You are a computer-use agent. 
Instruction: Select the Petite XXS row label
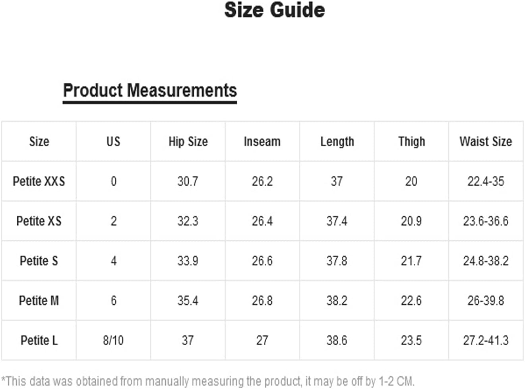pyautogui.click(x=39, y=181)
